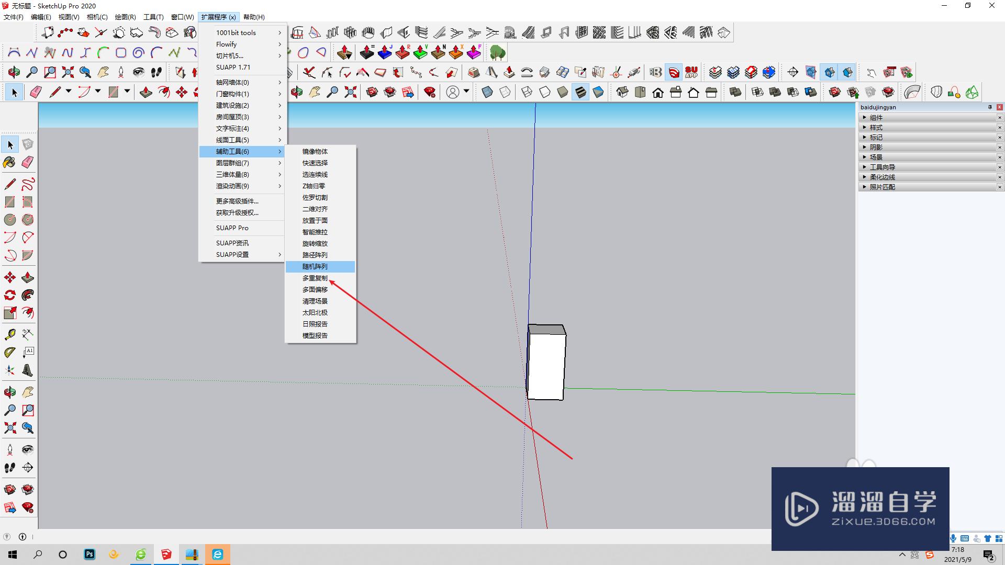1005x565 pixels.
Task: Switch to Hidden Line face style
Action: coord(545,93)
